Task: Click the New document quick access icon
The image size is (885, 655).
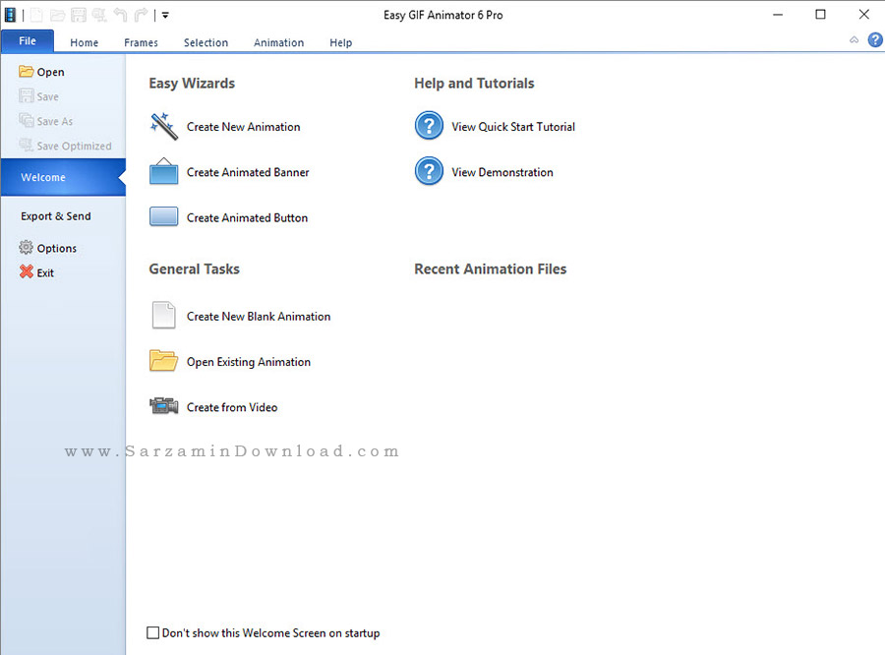Action: coord(36,15)
